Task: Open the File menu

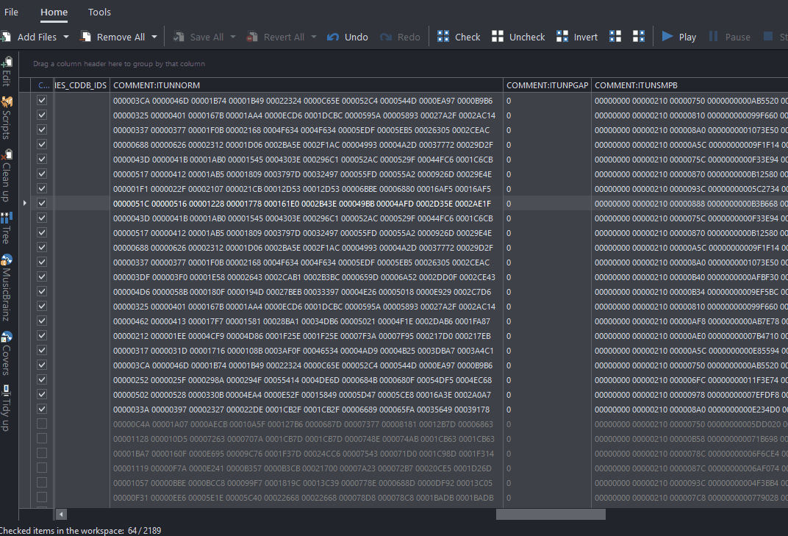Action: click(12, 12)
